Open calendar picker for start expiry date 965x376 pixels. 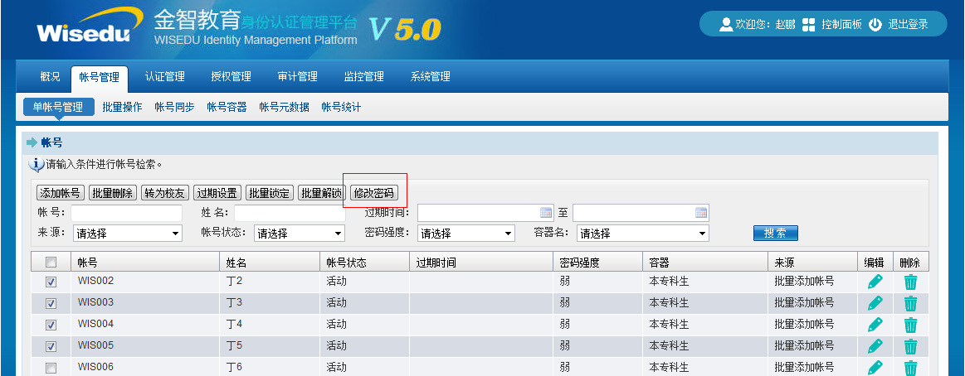pos(546,214)
